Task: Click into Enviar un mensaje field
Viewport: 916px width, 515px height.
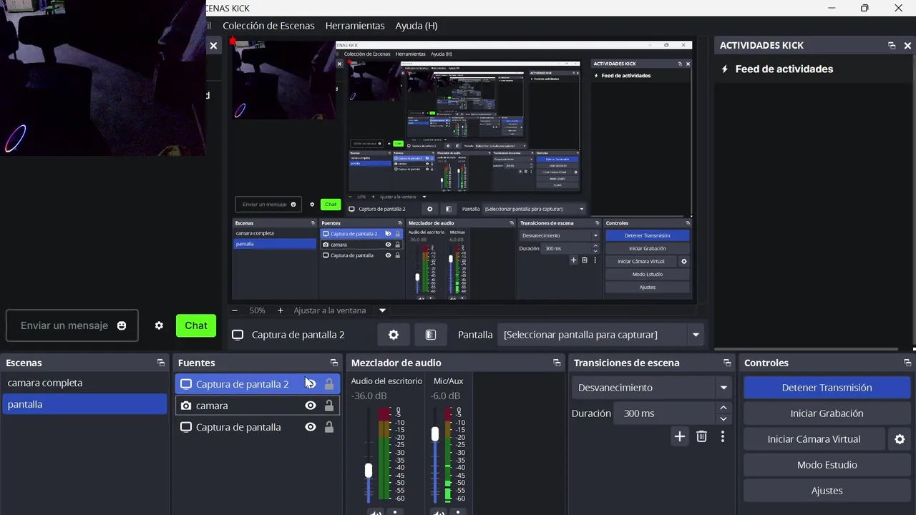Action: pyautogui.click(x=72, y=325)
